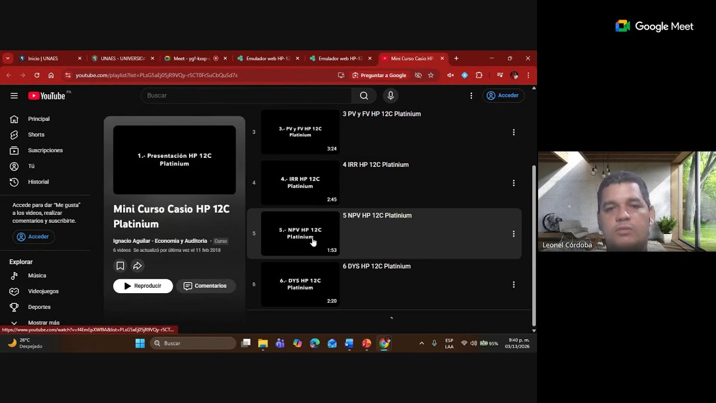Click Preguntar a Google button
The width and height of the screenshot is (716, 403).
(x=379, y=75)
